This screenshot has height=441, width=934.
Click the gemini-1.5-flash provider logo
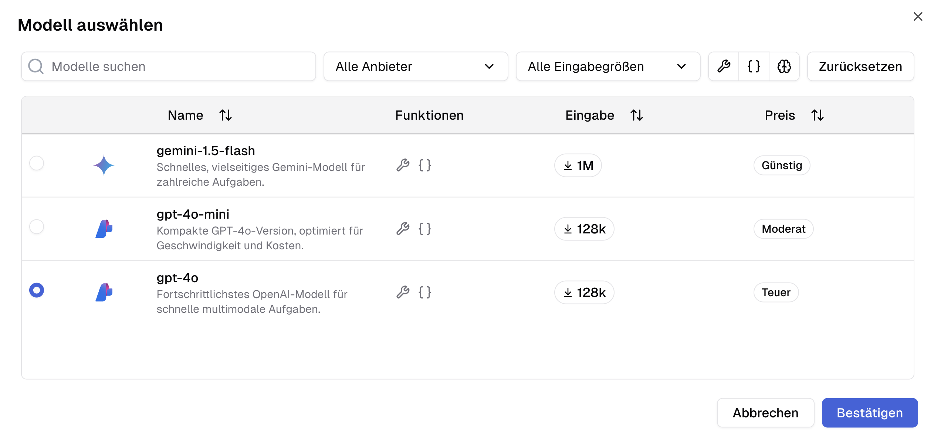click(x=104, y=165)
